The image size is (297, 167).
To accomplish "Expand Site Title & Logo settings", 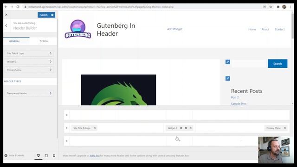I will (29, 53).
